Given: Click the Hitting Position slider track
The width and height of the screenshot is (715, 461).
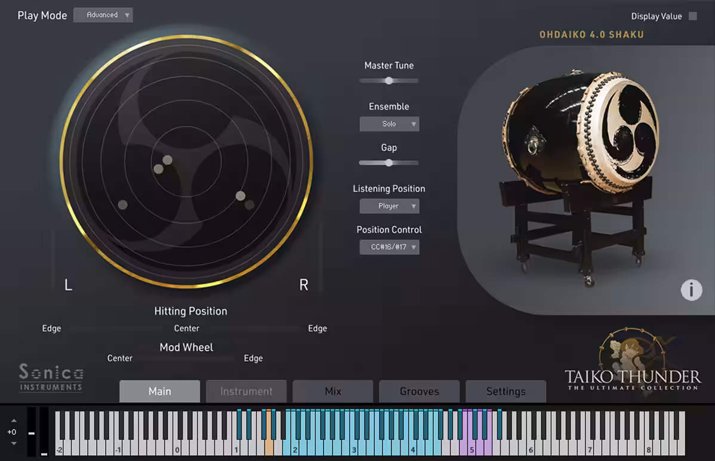Looking at the screenshot, I should (x=184, y=328).
